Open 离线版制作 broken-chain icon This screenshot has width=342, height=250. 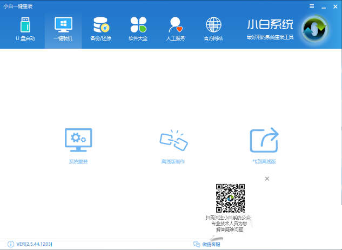173,142
